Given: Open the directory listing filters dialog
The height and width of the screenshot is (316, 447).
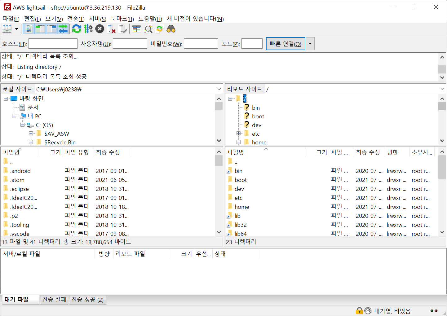Looking at the screenshot, I should pos(136,29).
